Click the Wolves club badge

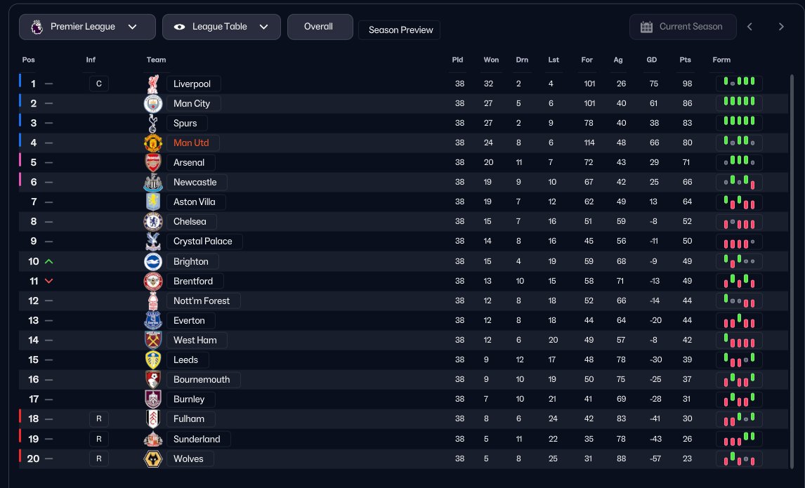point(153,459)
